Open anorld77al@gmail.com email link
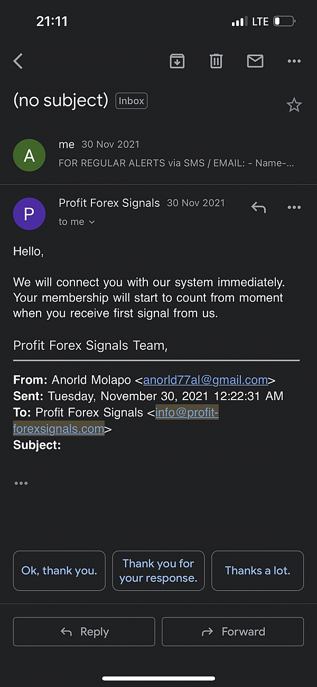The height and width of the screenshot is (687, 317). [206, 380]
